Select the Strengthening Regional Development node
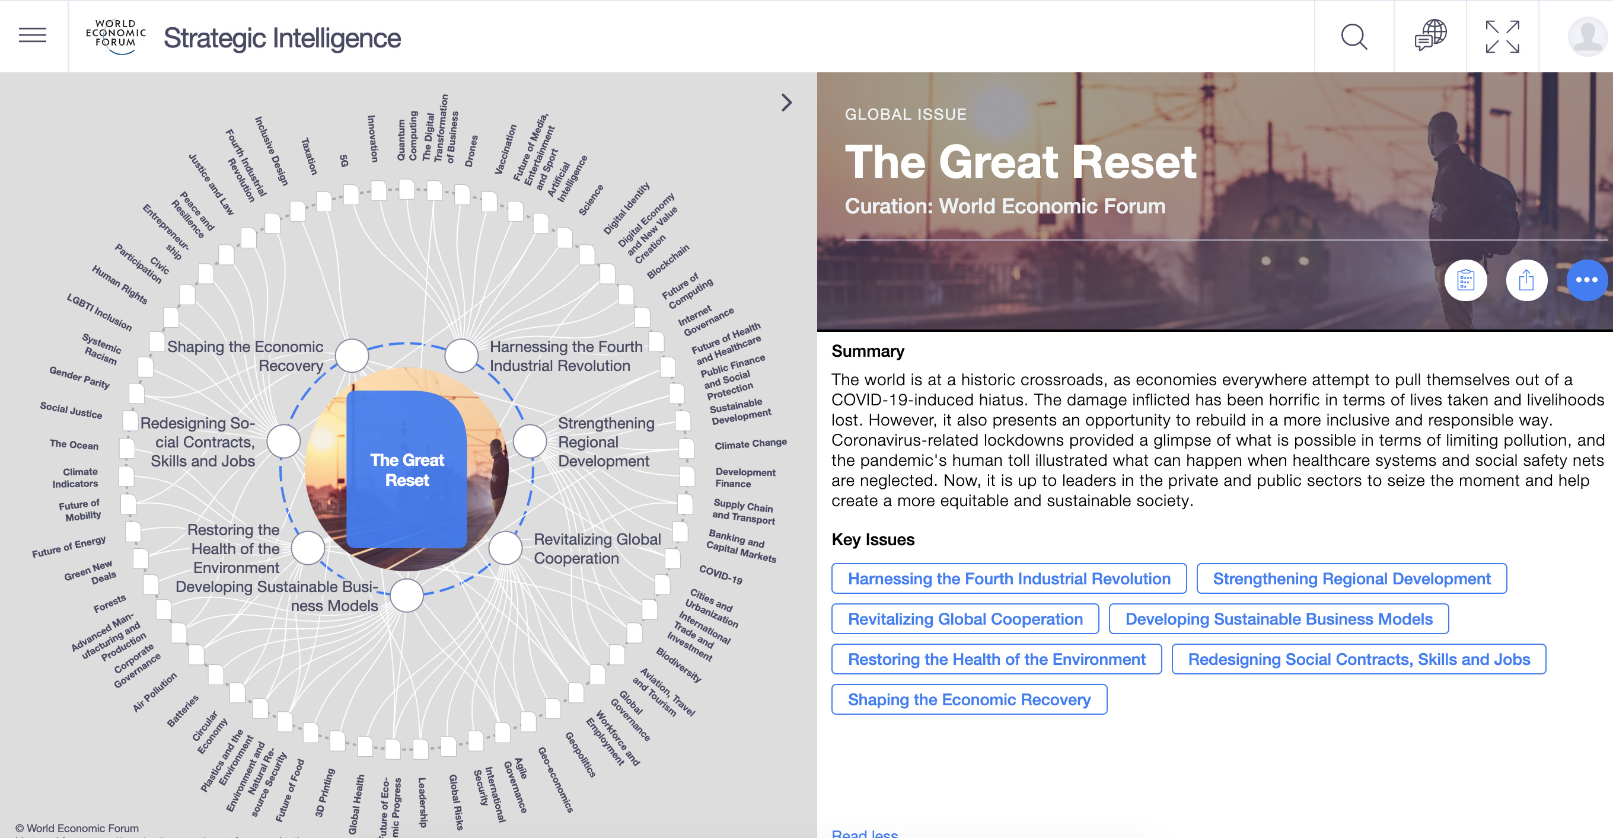This screenshot has width=1613, height=838. (530, 441)
